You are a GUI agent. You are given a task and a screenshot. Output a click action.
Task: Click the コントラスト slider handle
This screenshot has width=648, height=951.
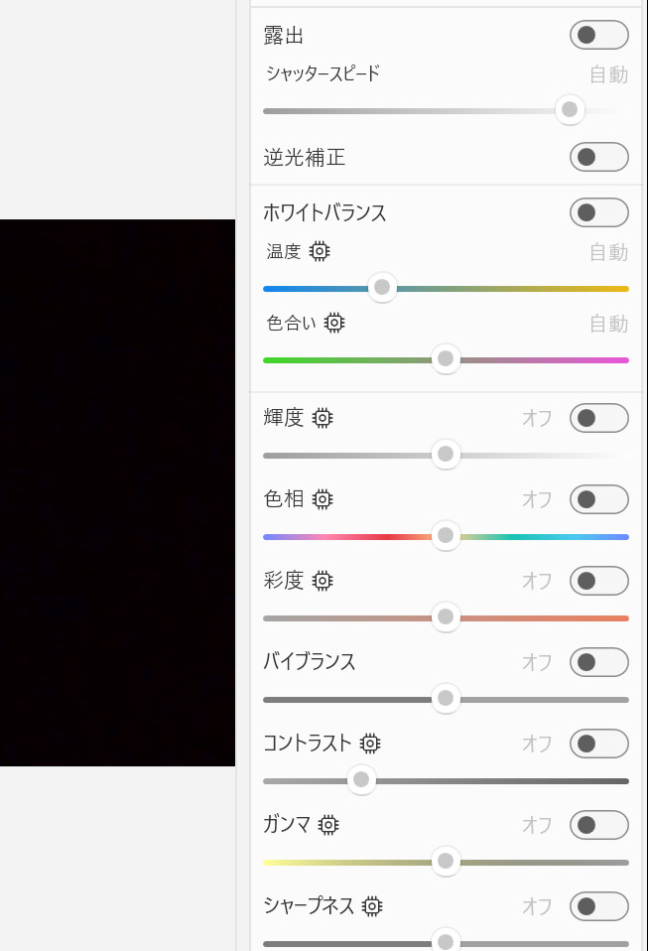pyautogui.click(x=361, y=779)
